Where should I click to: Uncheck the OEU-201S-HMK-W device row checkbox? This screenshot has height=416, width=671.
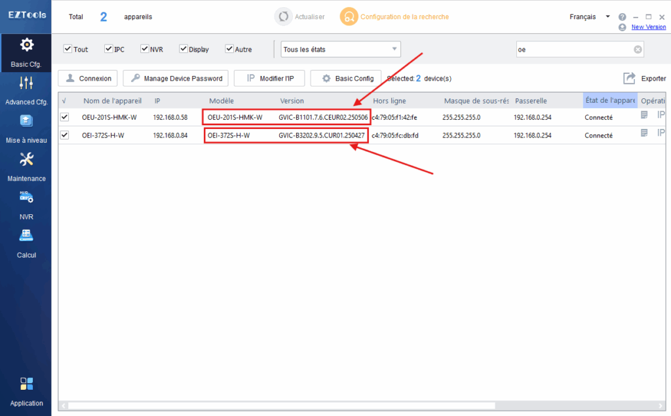(x=65, y=117)
